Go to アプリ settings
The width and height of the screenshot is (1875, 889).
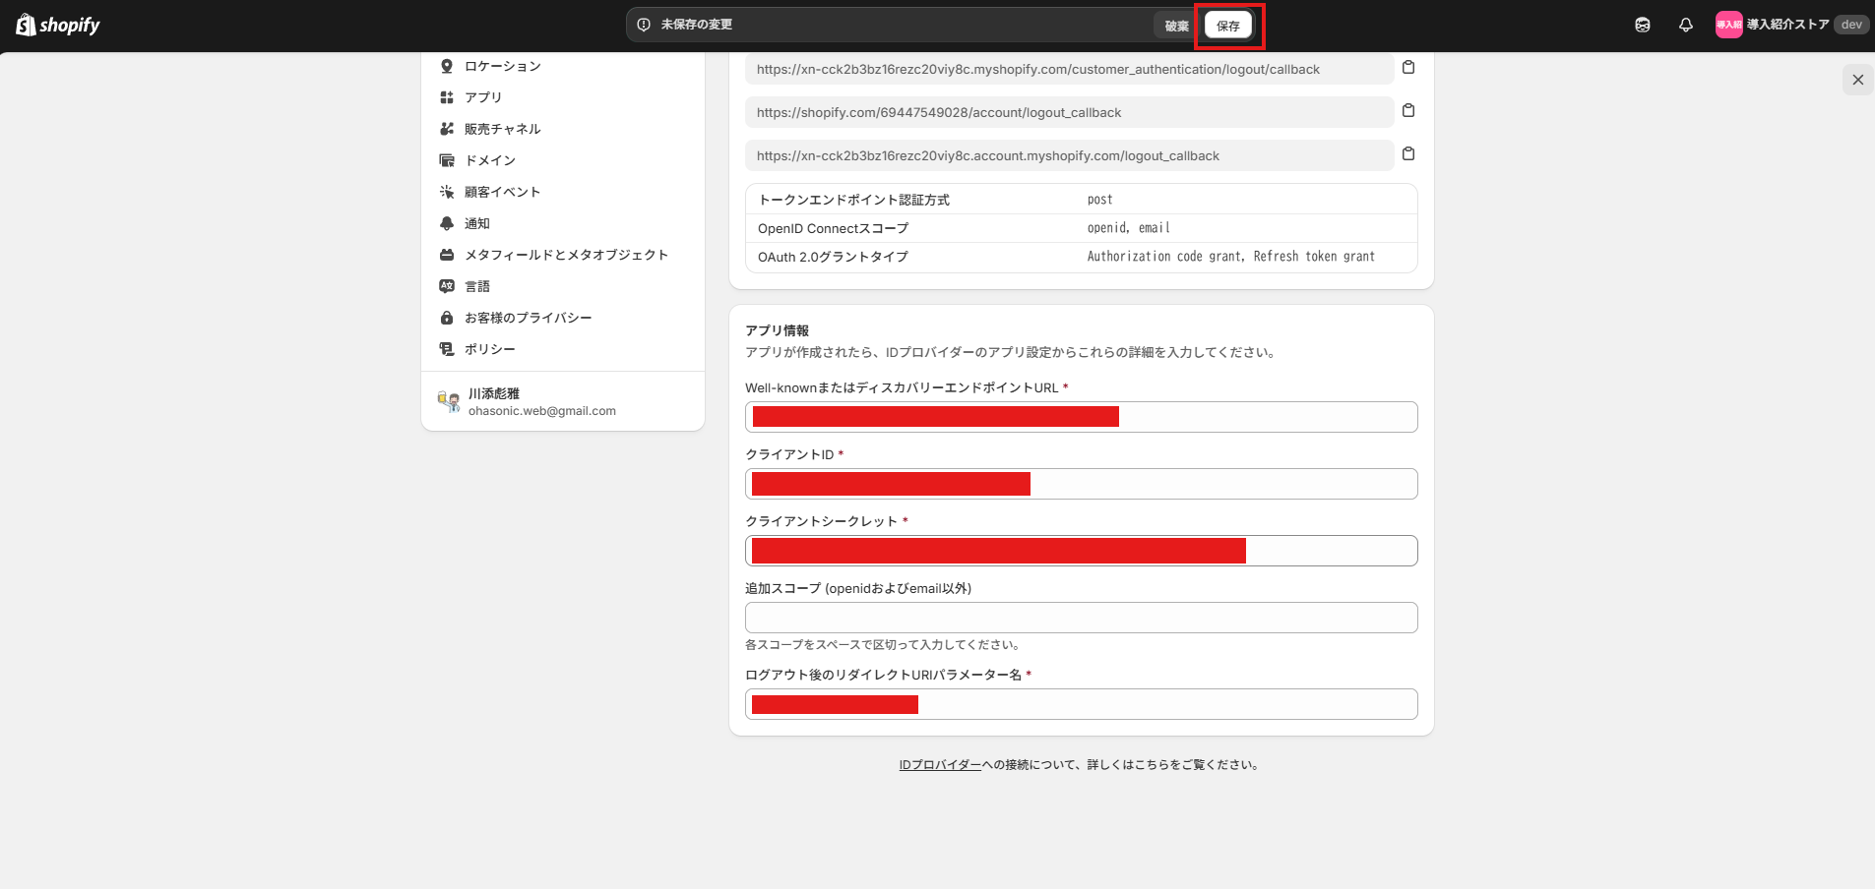(482, 97)
